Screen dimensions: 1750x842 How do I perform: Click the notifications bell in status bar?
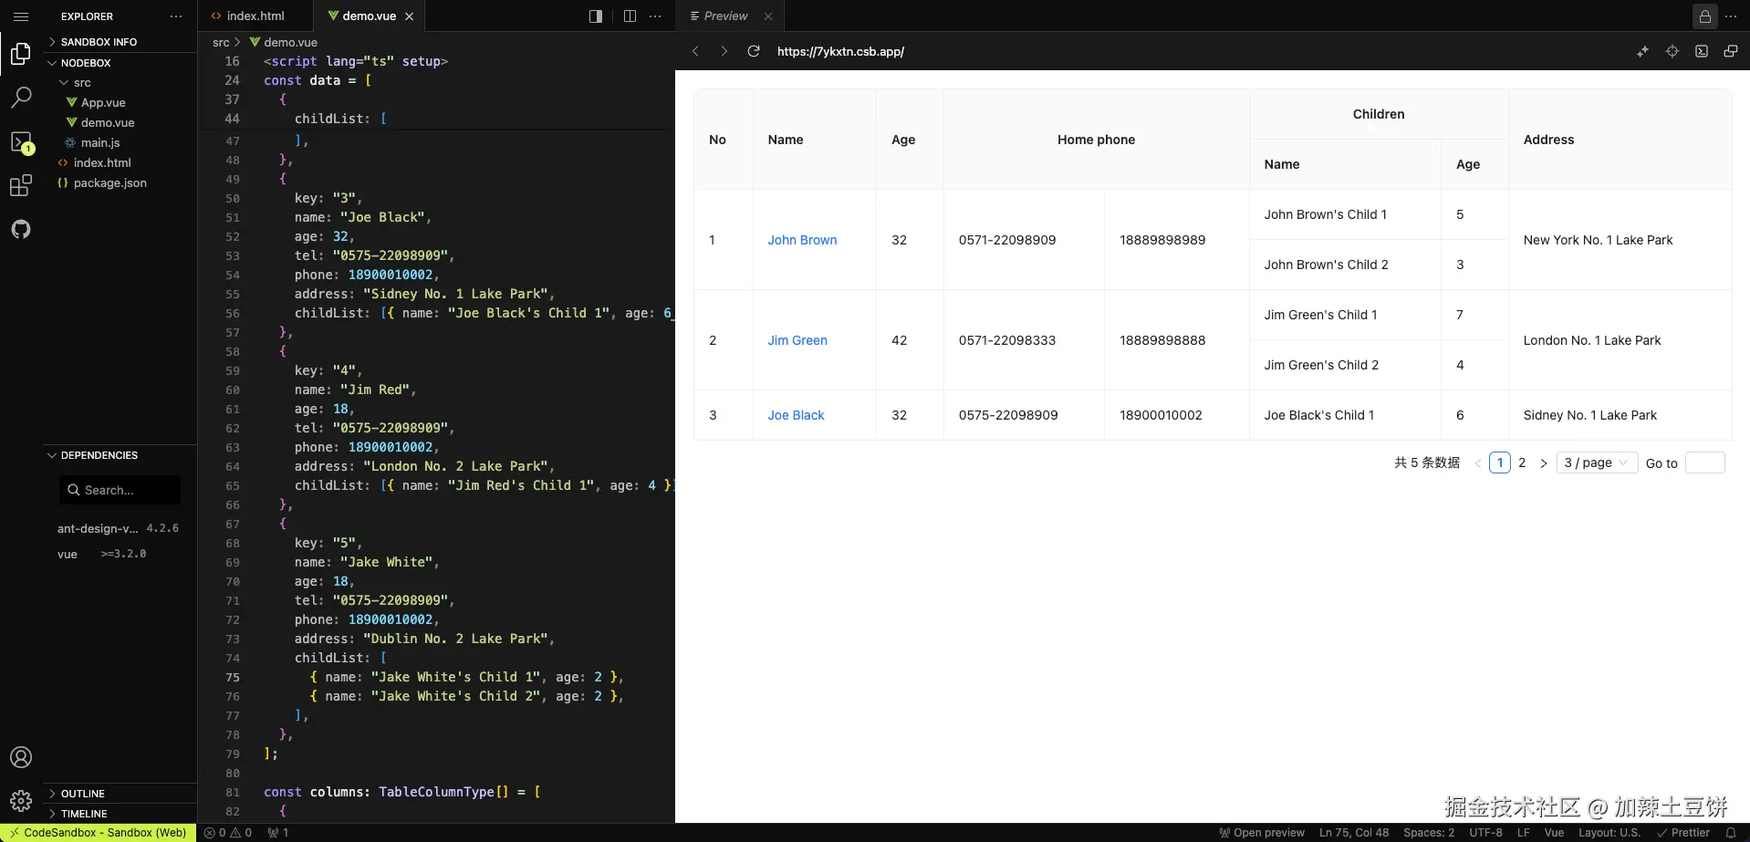1730,833
